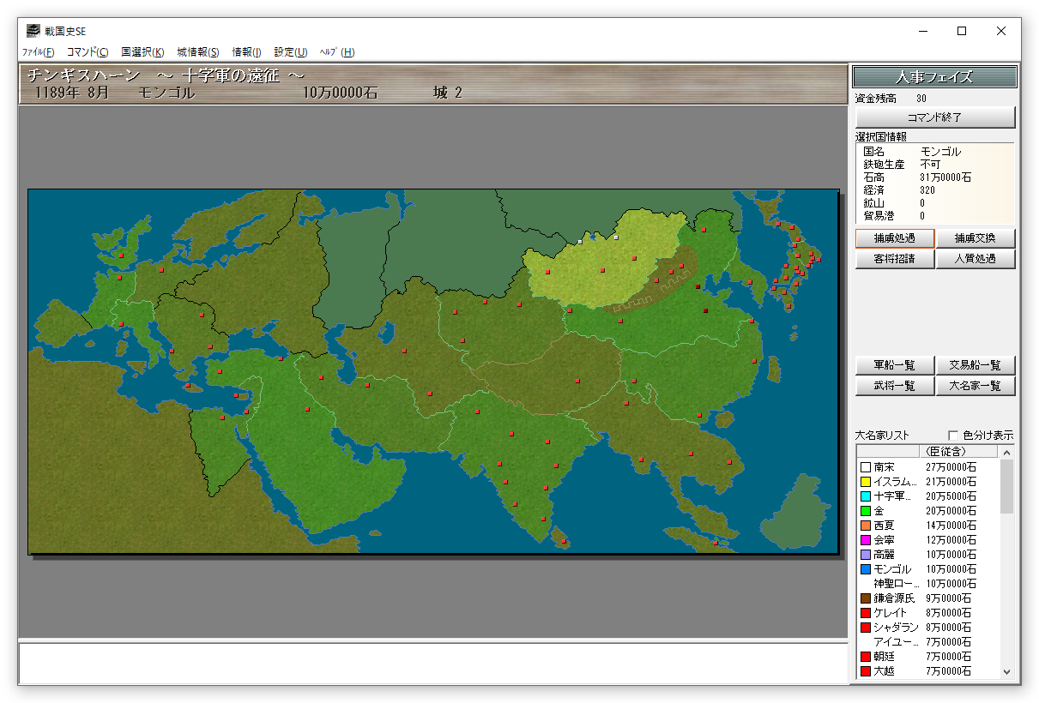The height and width of the screenshot is (703, 1039).
Task: Click the magenta 会寧 faction icon
Action: (x=865, y=540)
